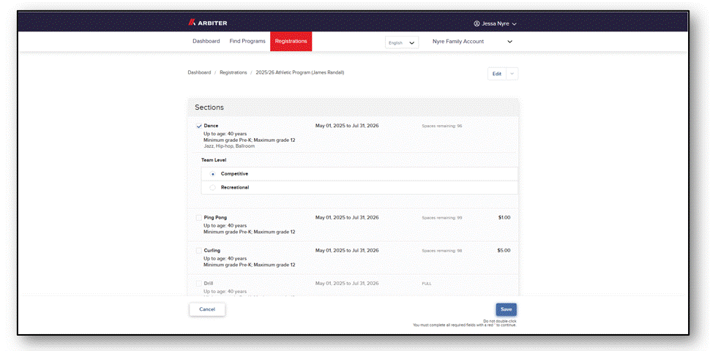Uncheck the Dance section checkbox
The height and width of the screenshot is (351, 710).
(x=199, y=127)
